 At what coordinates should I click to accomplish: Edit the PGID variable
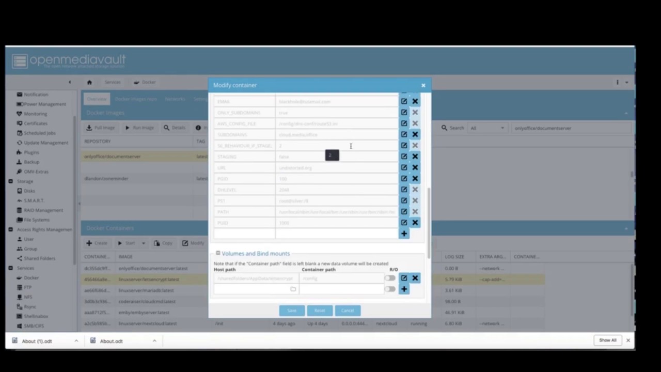(404, 178)
